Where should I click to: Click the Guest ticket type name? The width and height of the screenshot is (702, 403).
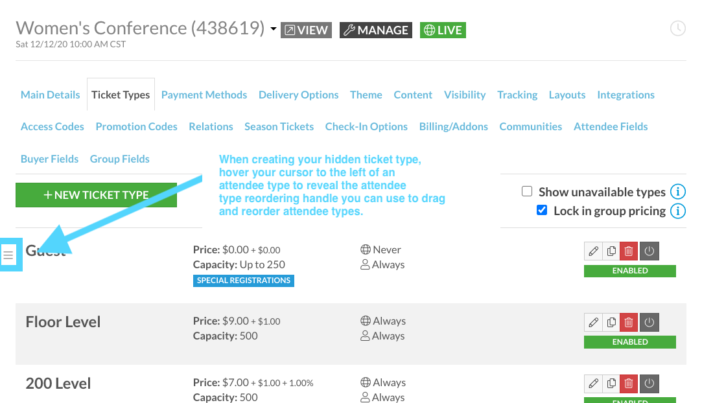[x=45, y=251]
